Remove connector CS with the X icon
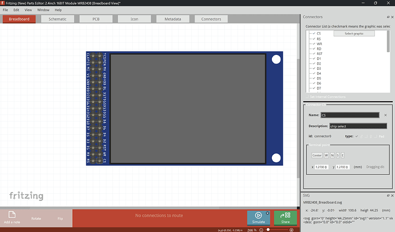395x232 pixels. pos(385,115)
